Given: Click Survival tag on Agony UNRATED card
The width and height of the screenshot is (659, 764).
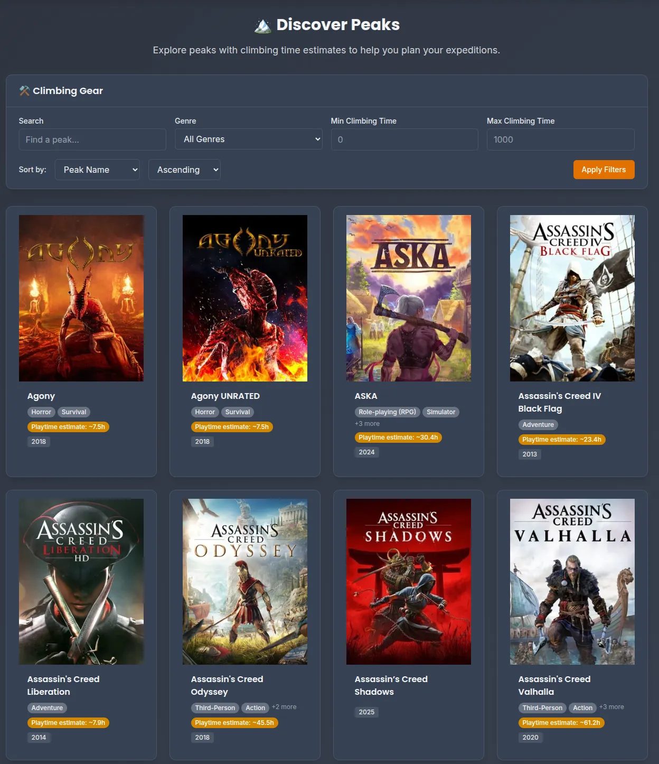Looking at the screenshot, I should 238,412.
